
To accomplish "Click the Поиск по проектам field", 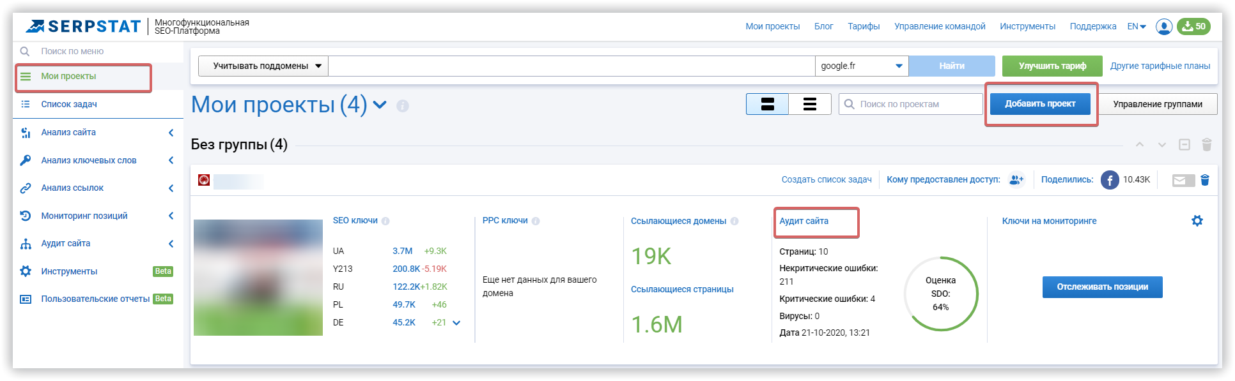I will click(x=911, y=104).
